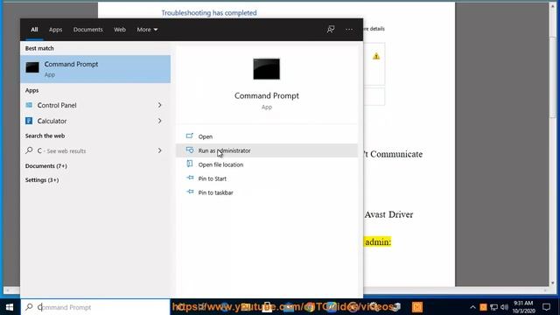The height and width of the screenshot is (315, 560).
Task: Open the Settings (3+) category
Action: [42, 179]
